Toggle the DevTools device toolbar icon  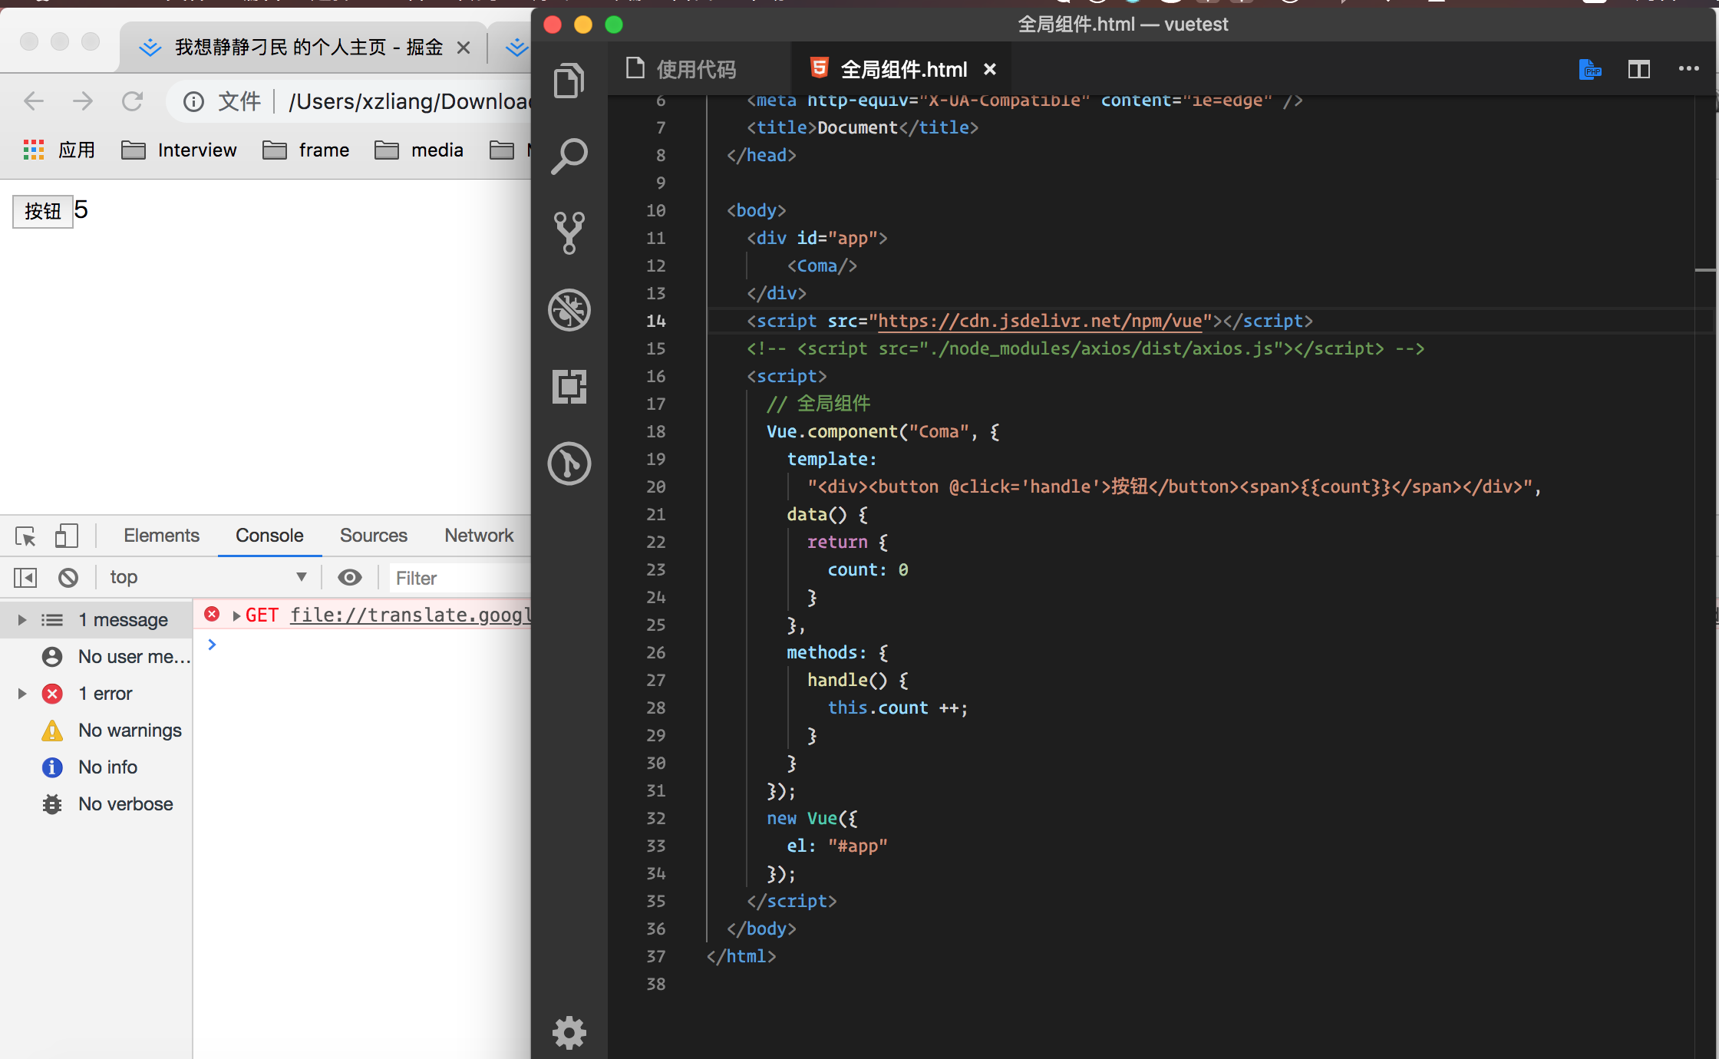(66, 536)
